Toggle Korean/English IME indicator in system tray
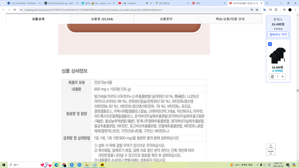 click(x=269, y=165)
